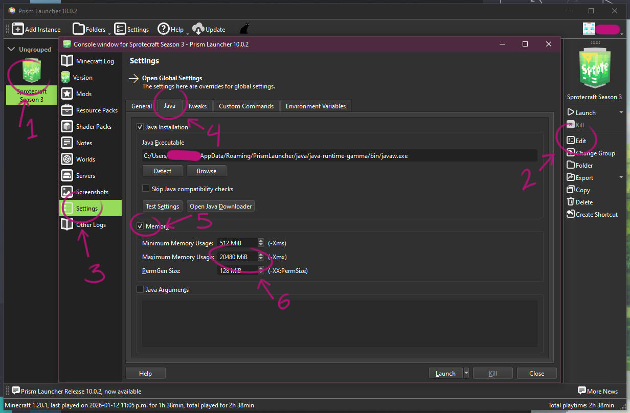Open the Mods page icon
Viewport: 630px width, 413px height.
(x=66, y=94)
